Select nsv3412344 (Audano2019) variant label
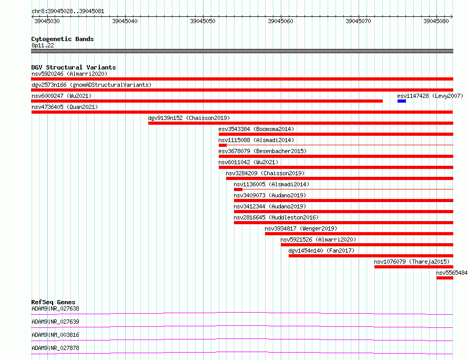Image resolution: width=468 pixels, height=360 pixels. tap(270, 206)
